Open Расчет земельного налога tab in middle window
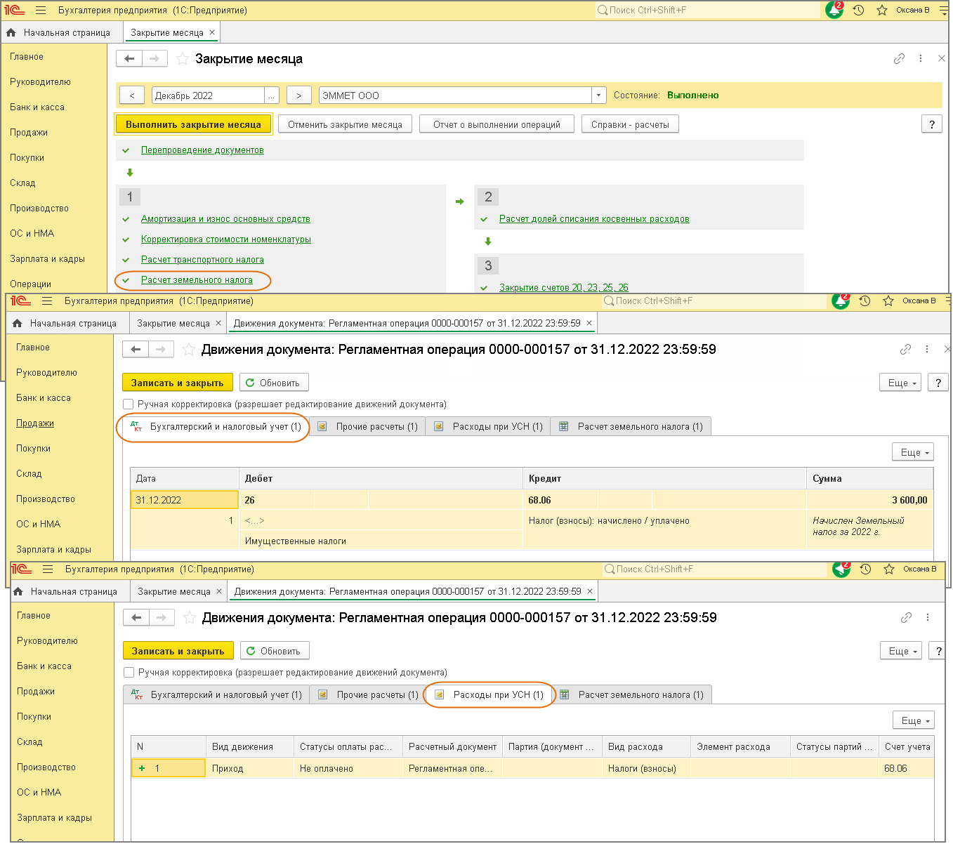The width and height of the screenshot is (953, 844). 631,427
